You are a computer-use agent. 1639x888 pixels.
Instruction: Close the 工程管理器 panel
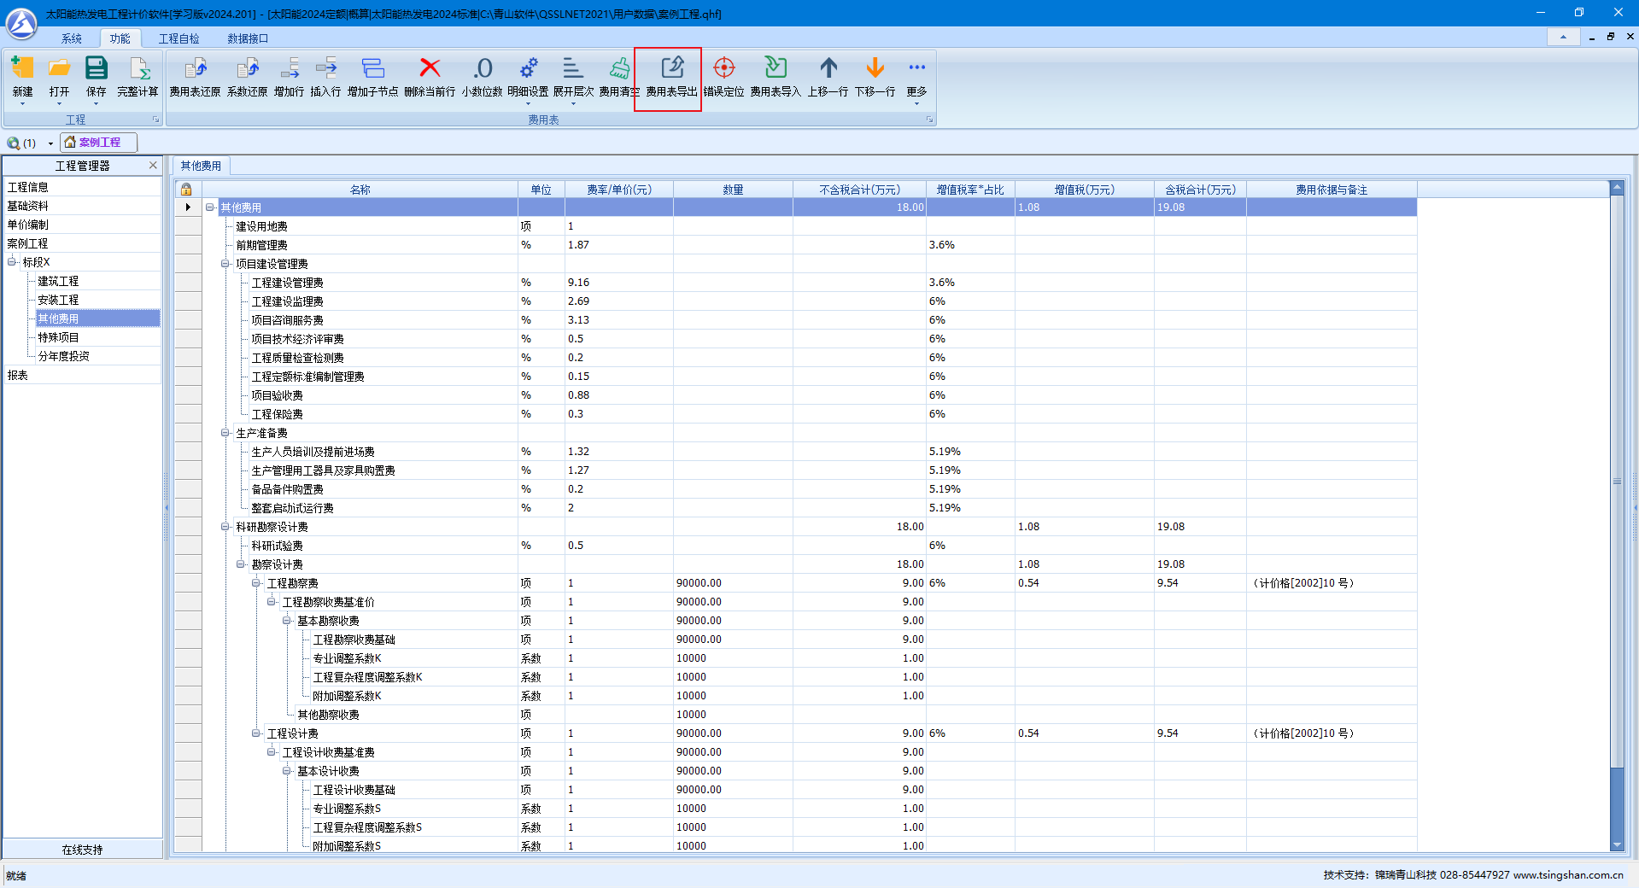point(153,165)
